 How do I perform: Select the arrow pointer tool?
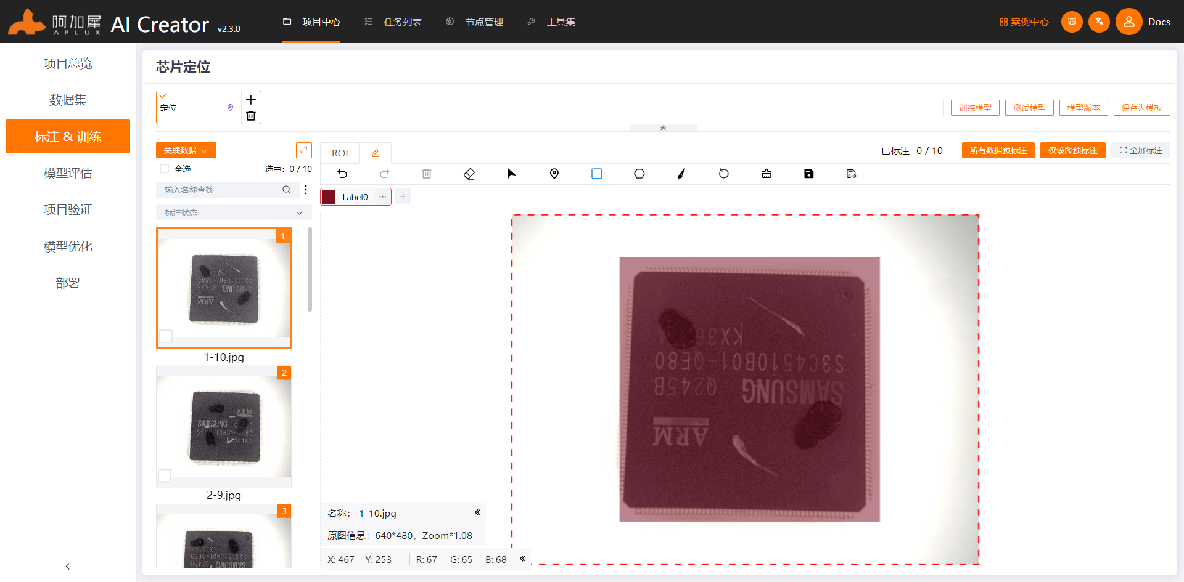pos(511,174)
